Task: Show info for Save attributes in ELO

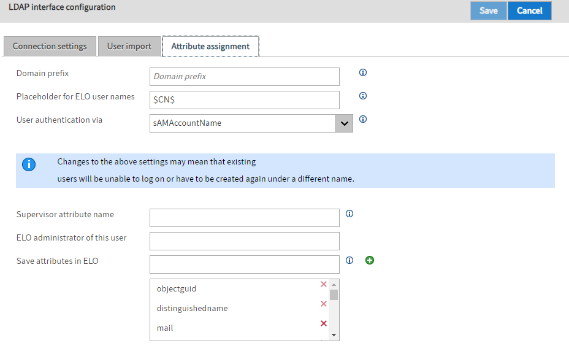Action: [349, 260]
